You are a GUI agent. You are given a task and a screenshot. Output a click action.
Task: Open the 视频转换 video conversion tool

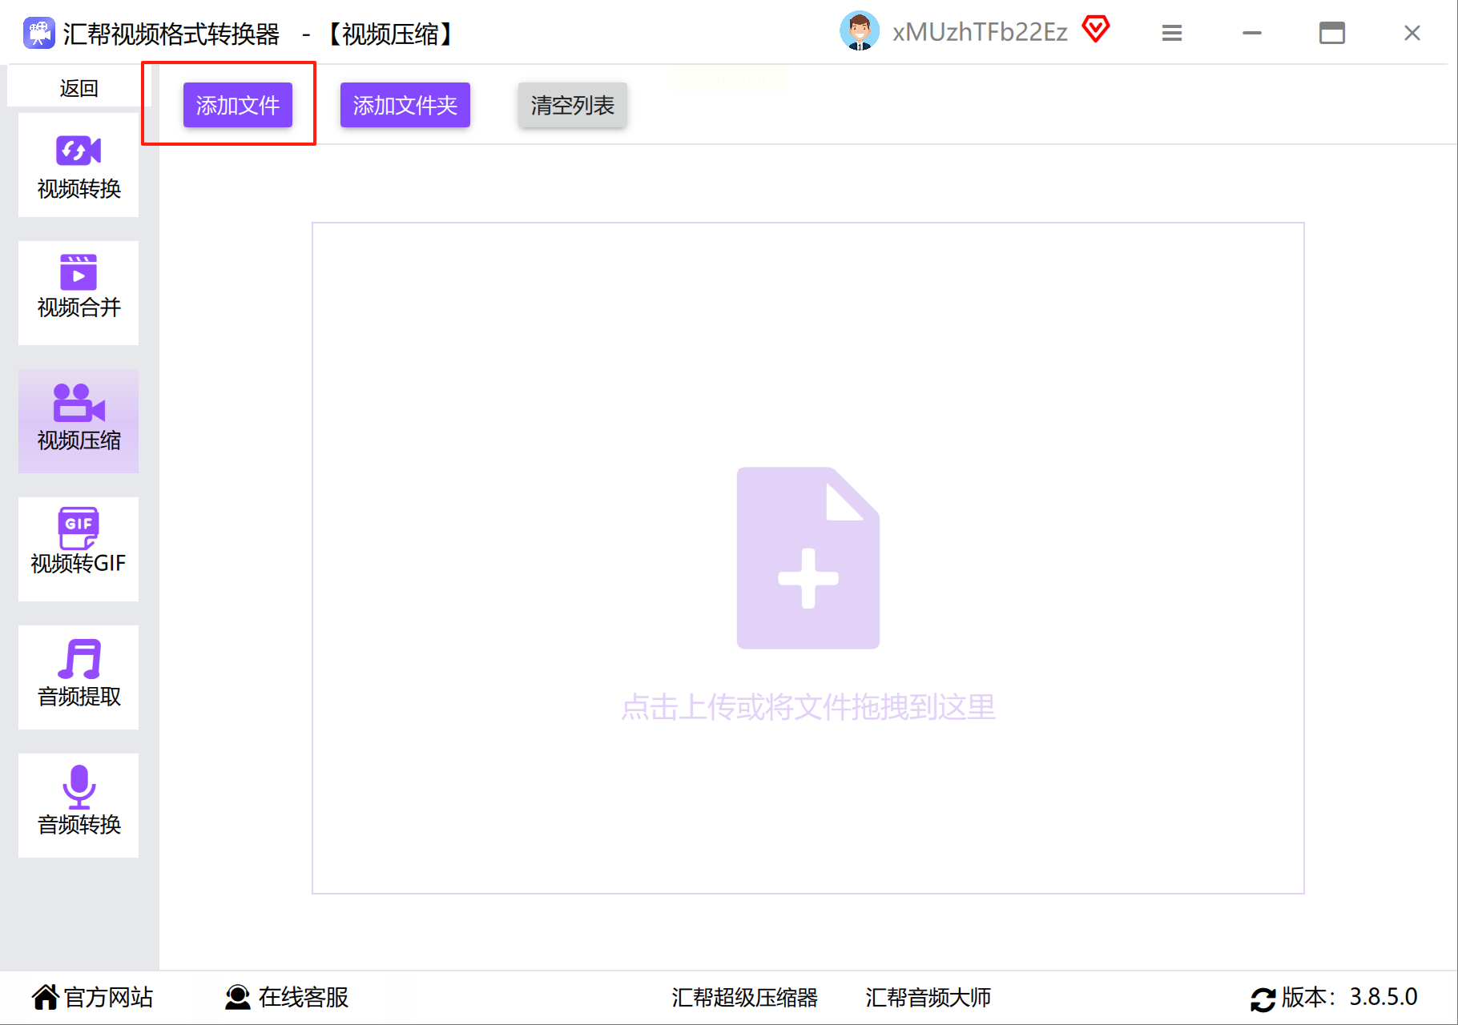coord(79,165)
